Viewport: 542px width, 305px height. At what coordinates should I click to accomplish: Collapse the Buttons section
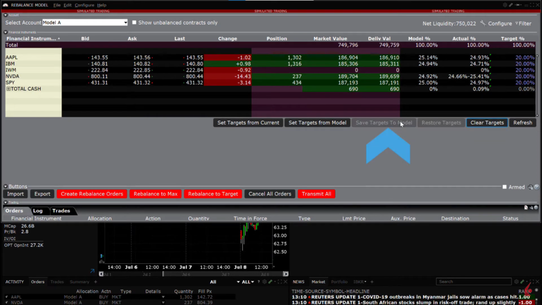click(5, 186)
